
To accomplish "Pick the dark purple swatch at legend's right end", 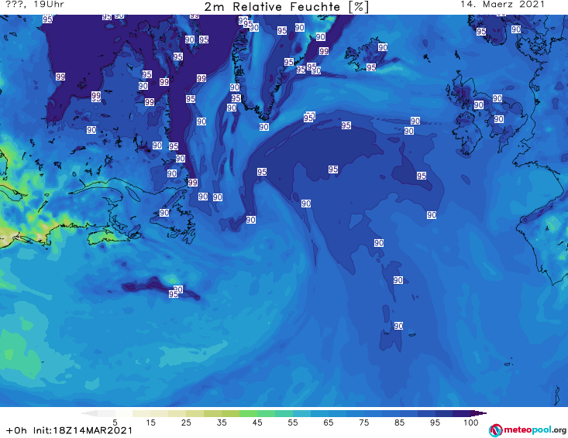I will tap(479, 413).
